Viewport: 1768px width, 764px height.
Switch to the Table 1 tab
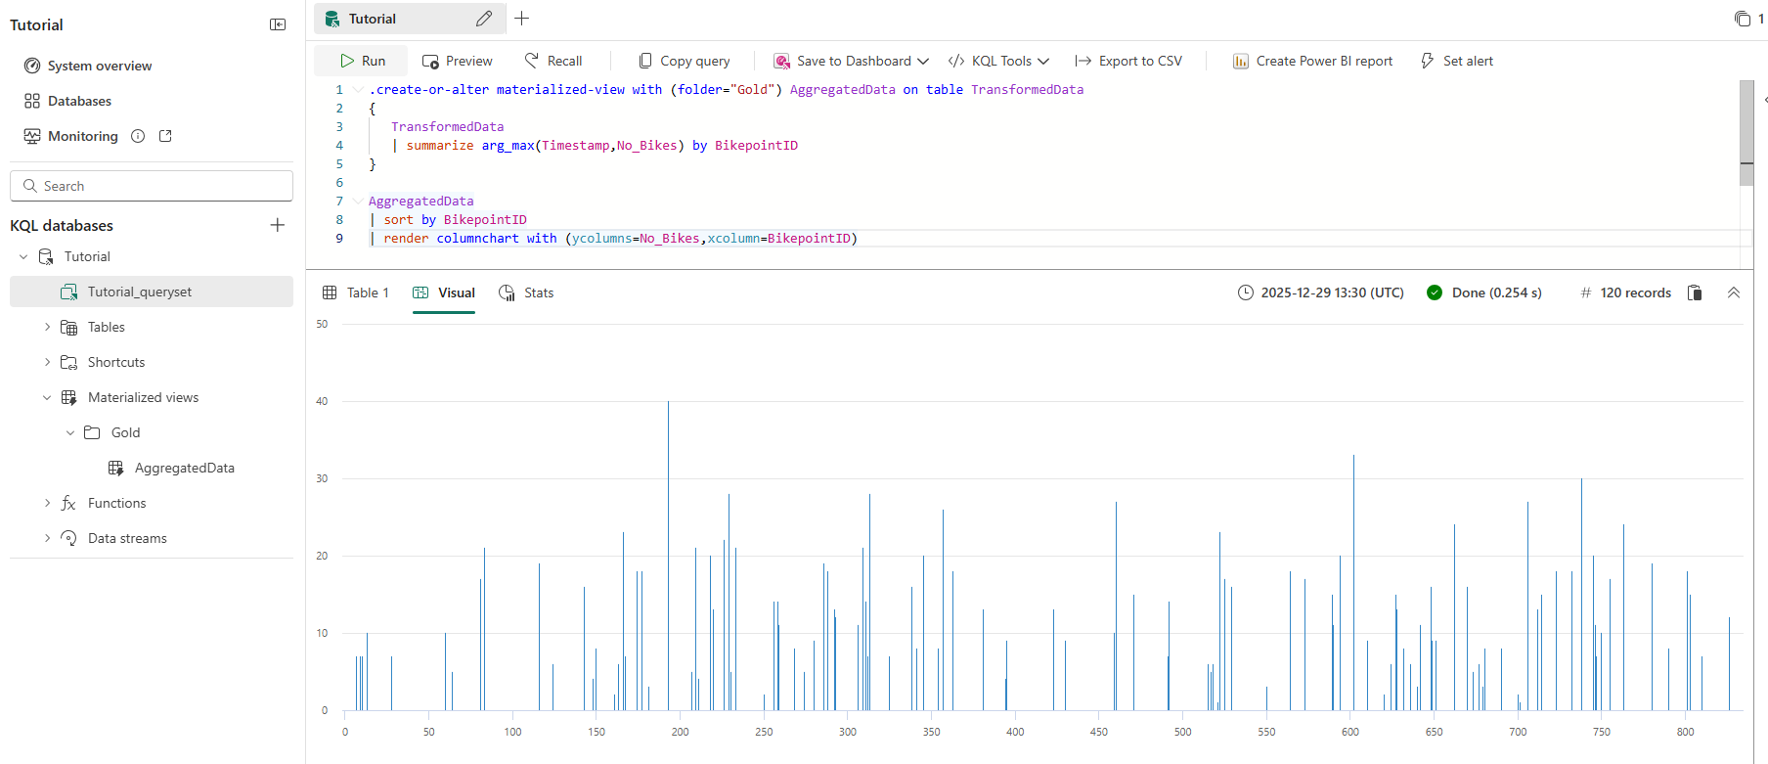[x=356, y=292]
